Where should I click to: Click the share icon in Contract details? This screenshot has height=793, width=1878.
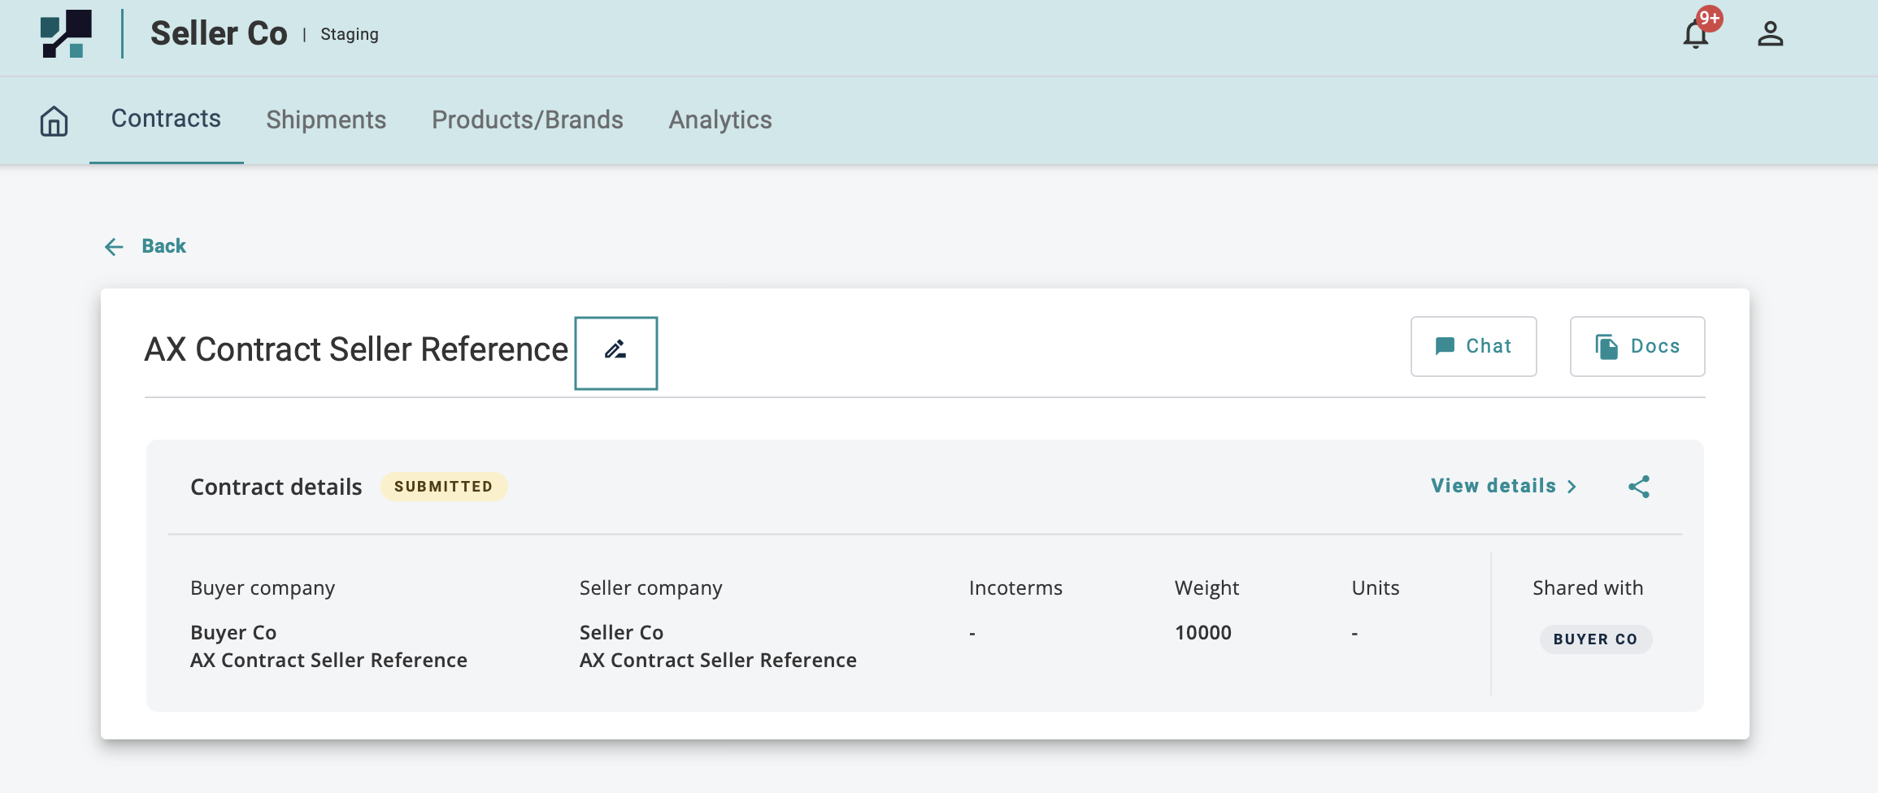1638,487
